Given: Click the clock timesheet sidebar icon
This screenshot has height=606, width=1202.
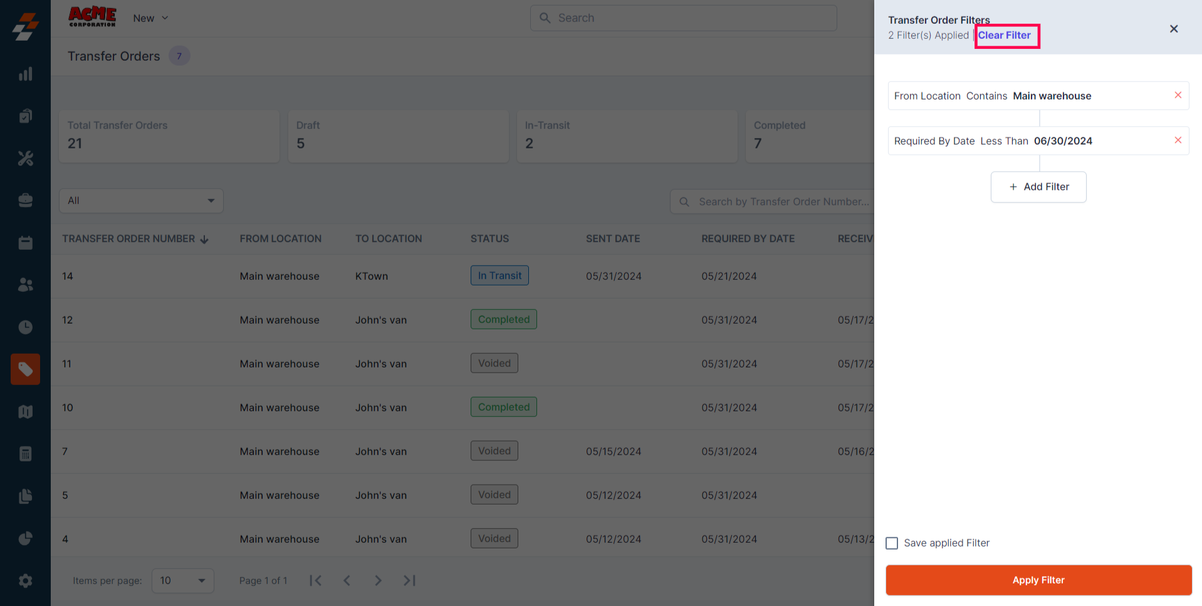Looking at the screenshot, I should [x=25, y=327].
